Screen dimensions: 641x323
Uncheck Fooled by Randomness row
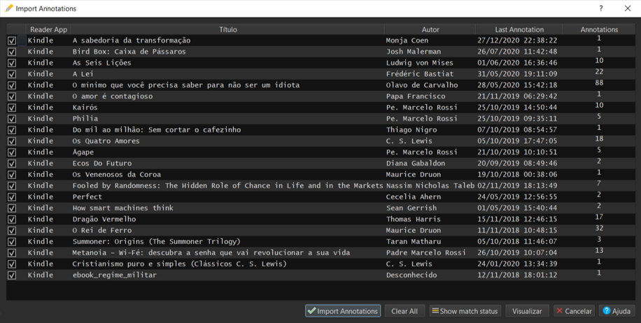pos(12,186)
